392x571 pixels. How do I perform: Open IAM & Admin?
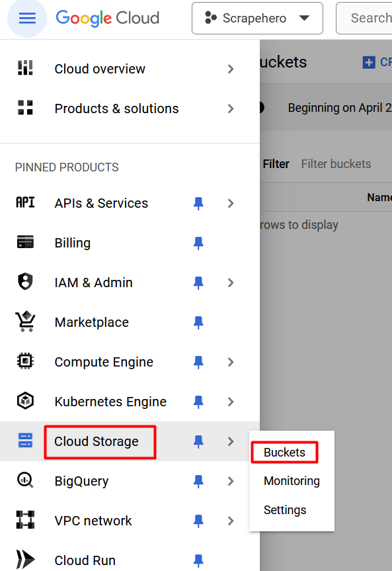pyautogui.click(x=94, y=283)
